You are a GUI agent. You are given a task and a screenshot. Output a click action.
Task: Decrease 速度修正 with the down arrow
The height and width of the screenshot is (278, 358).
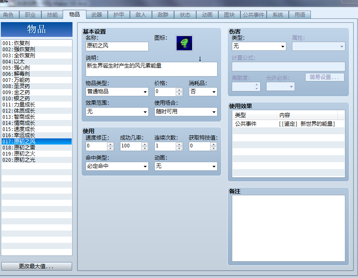click(110, 148)
